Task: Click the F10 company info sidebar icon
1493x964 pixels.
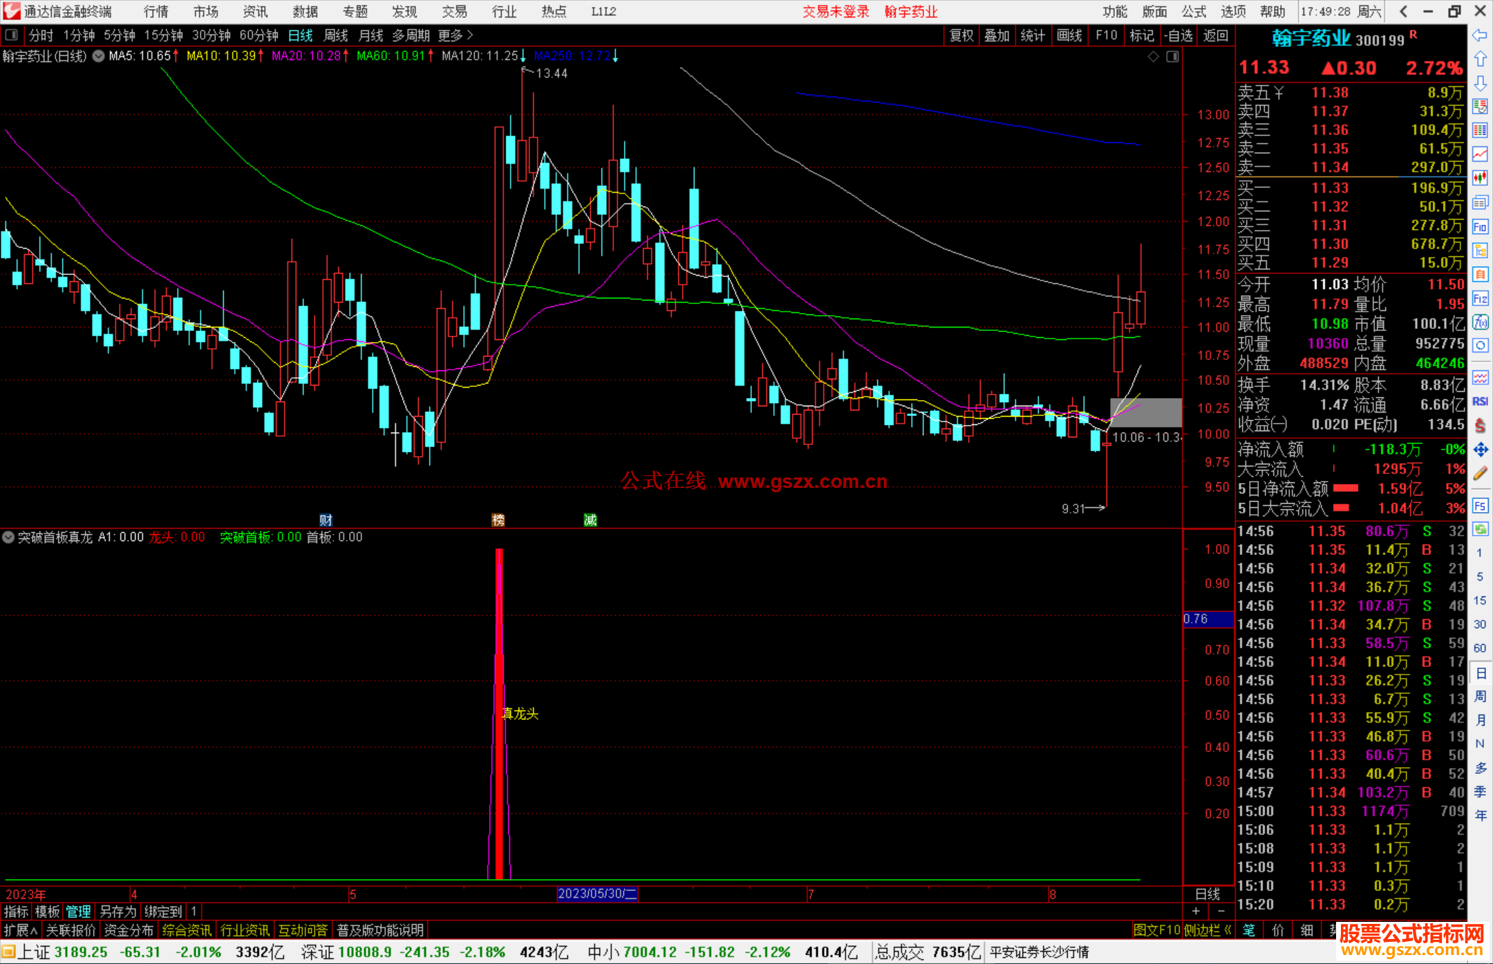Action: pyautogui.click(x=1480, y=227)
